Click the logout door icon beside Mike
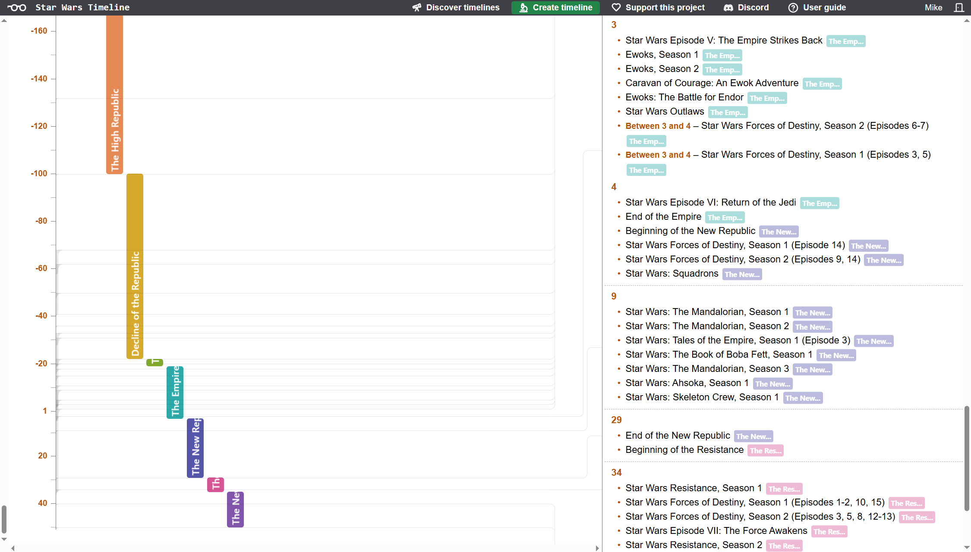The width and height of the screenshot is (971, 552). (x=959, y=7)
